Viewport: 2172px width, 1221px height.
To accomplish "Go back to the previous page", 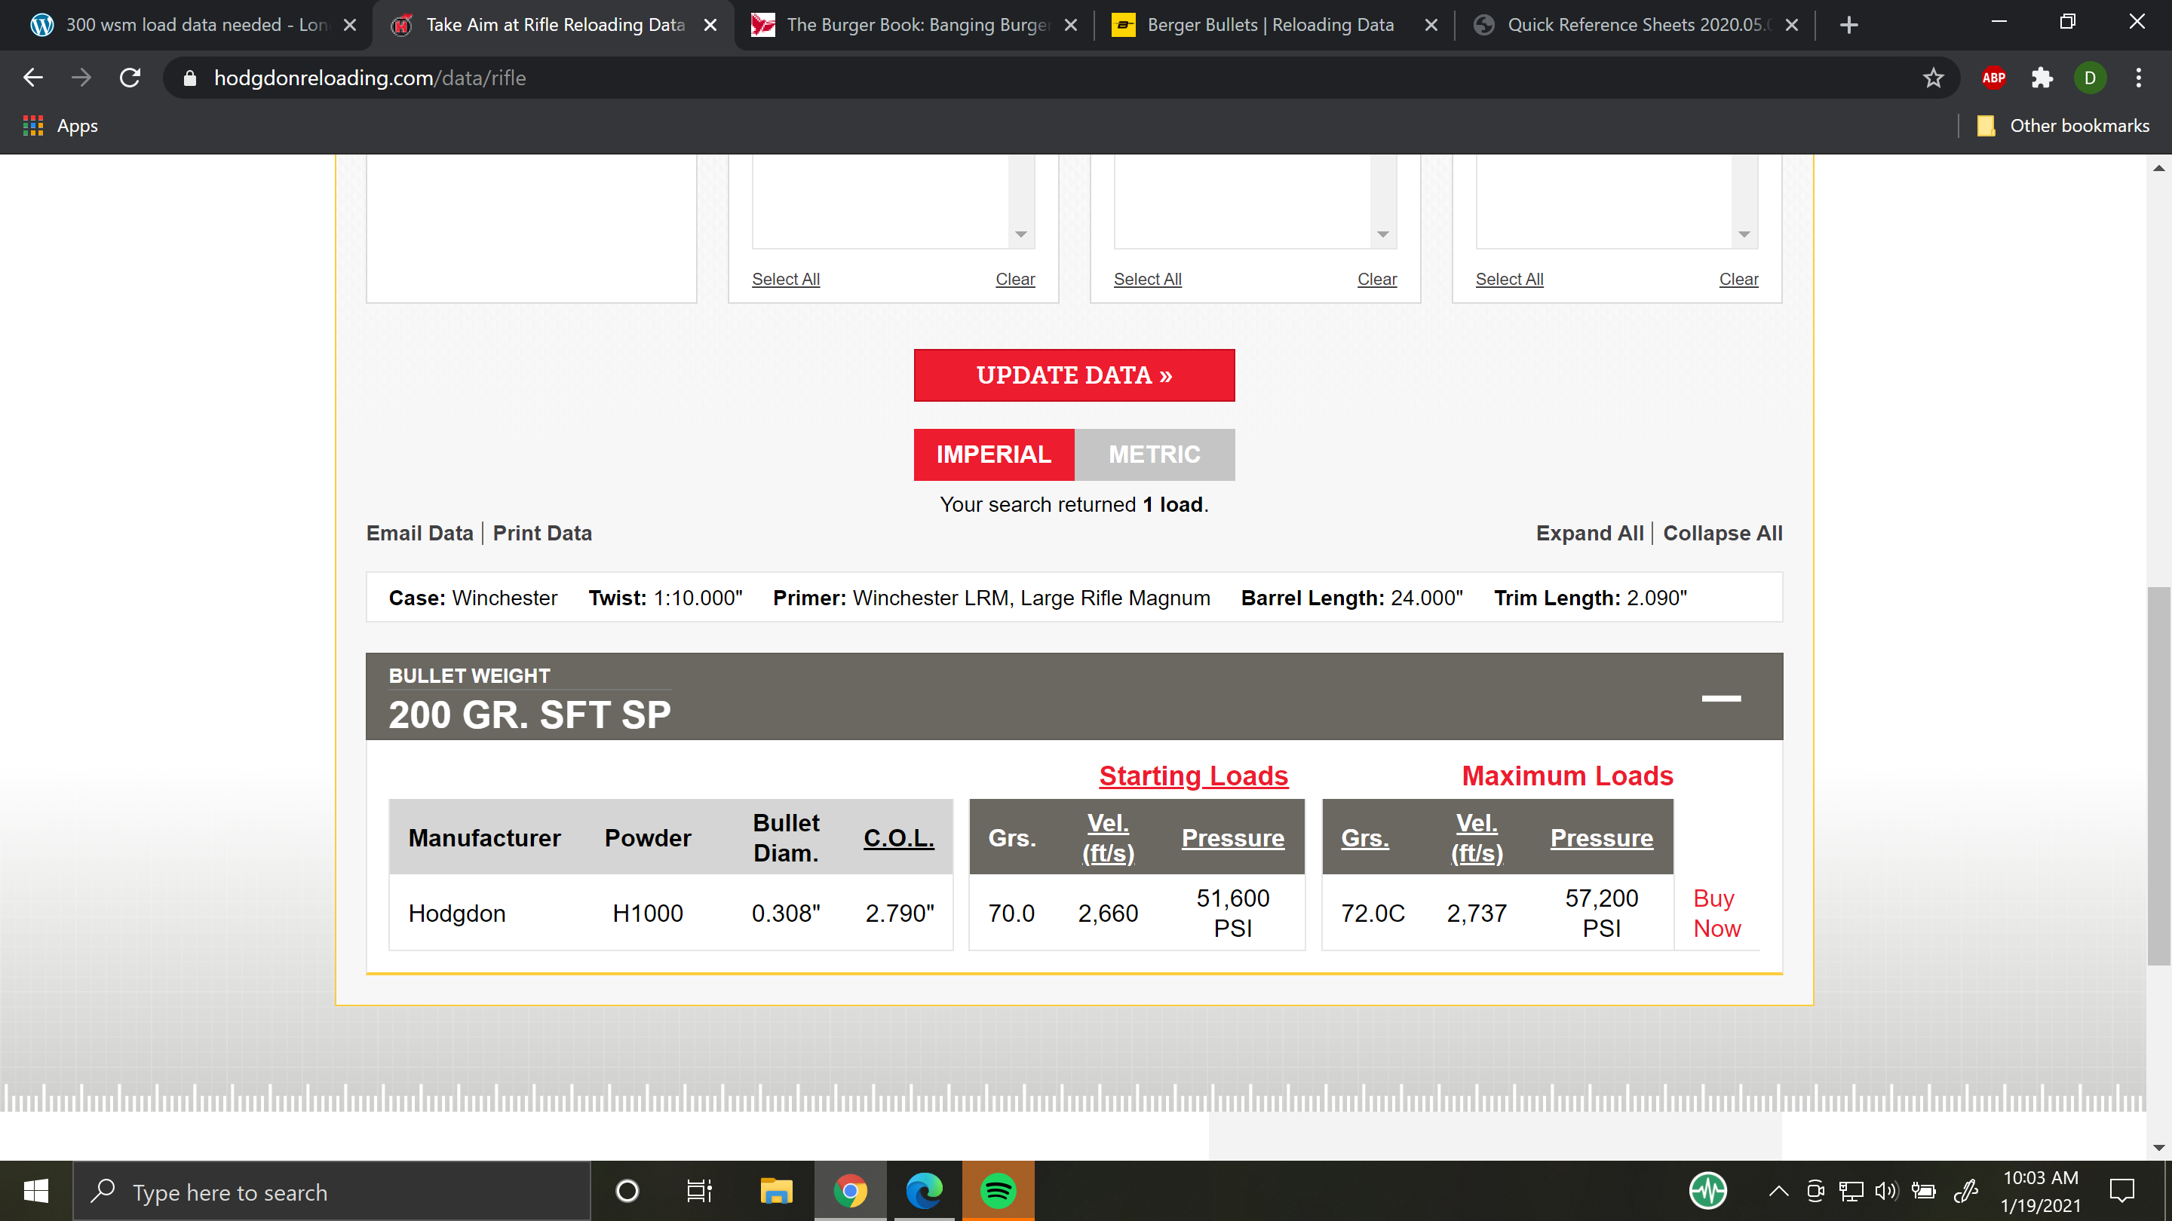I will pos(32,78).
